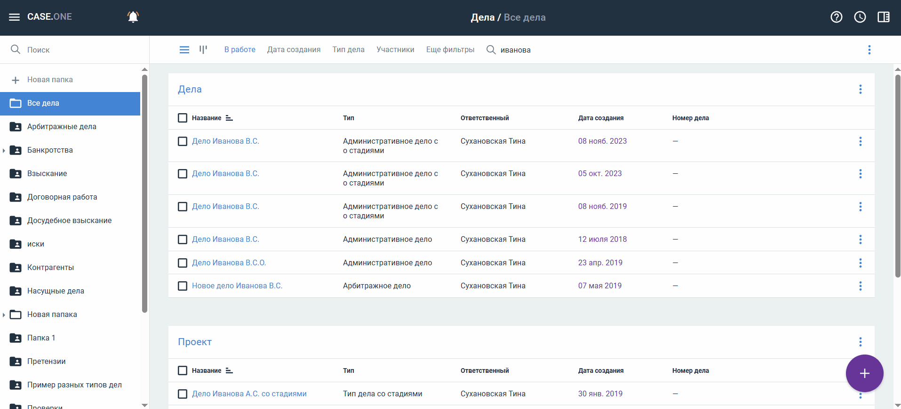Screen dimensions: 901x409
Task: Open the hamburger main menu
Action: point(15,17)
